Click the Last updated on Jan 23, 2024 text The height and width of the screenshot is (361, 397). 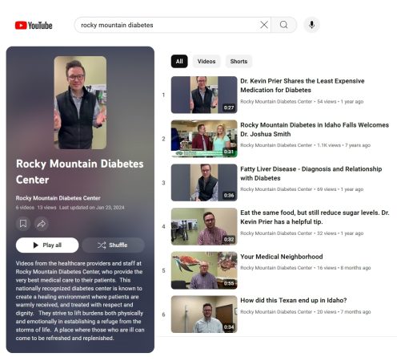click(x=92, y=208)
